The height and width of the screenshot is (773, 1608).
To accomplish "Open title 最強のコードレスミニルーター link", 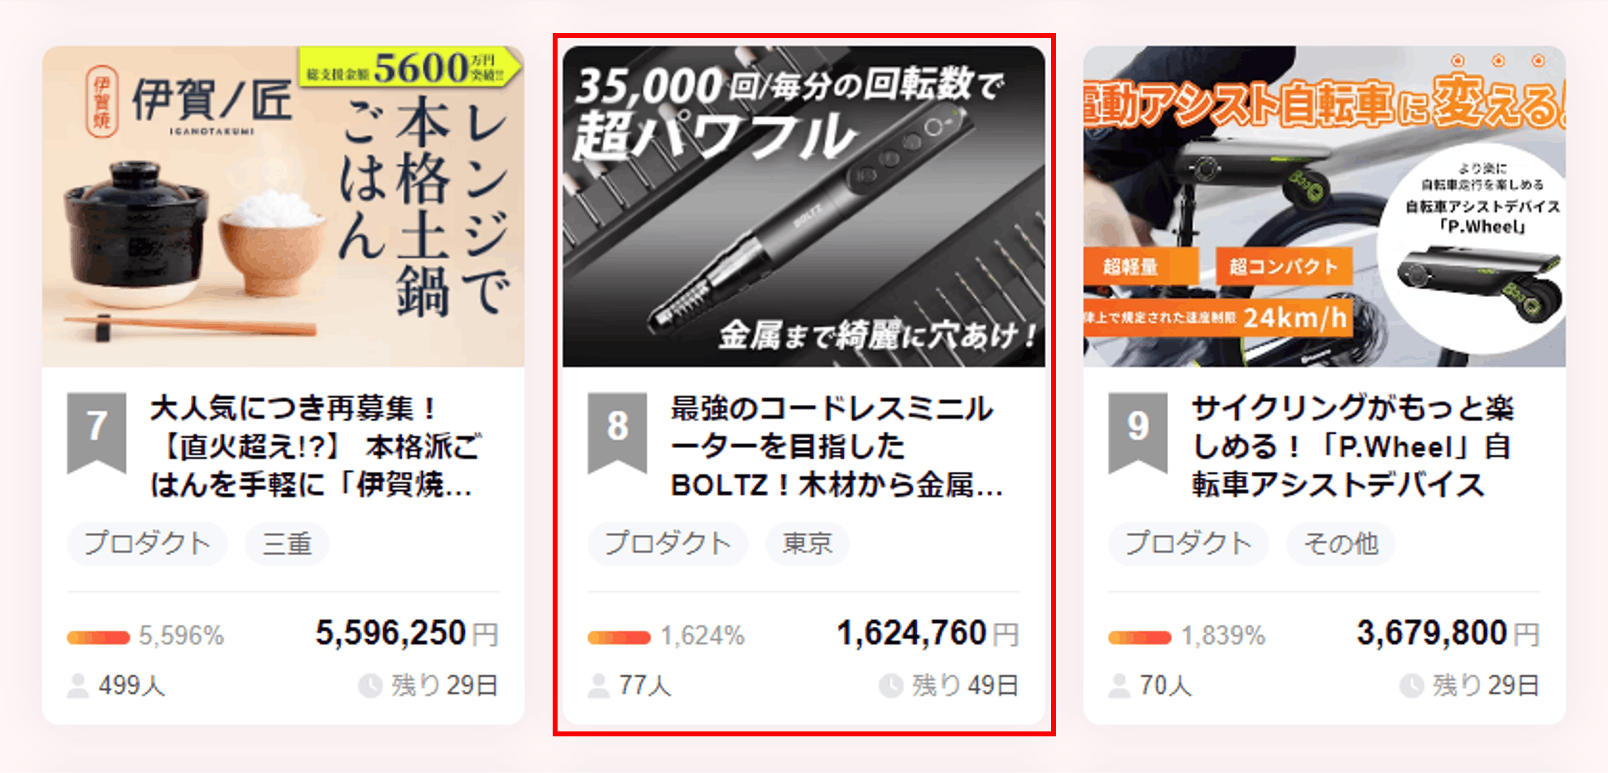I will click(x=837, y=446).
